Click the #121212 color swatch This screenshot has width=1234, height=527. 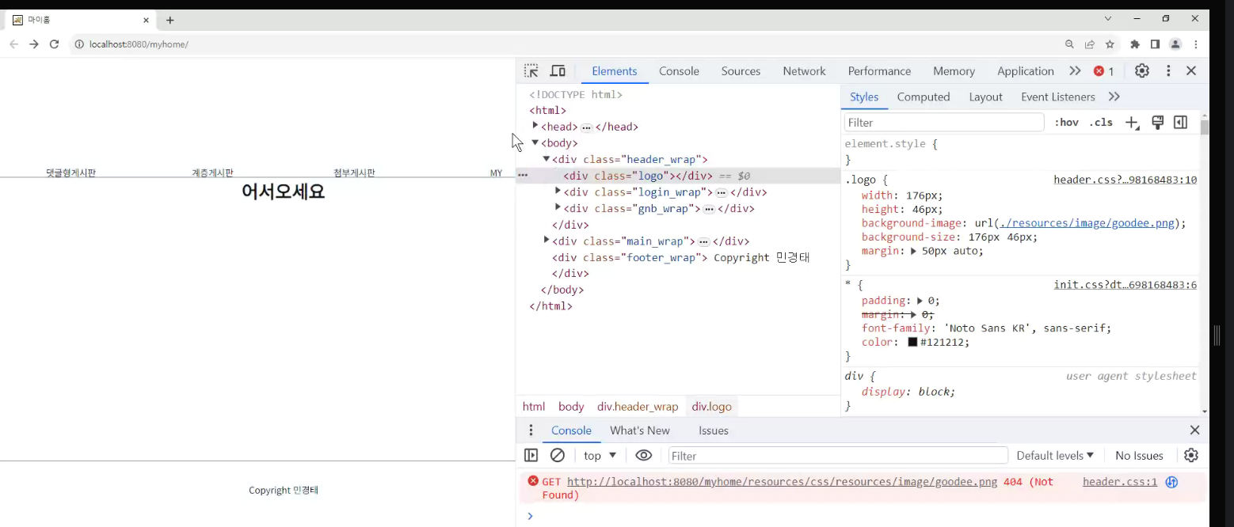point(912,343)
